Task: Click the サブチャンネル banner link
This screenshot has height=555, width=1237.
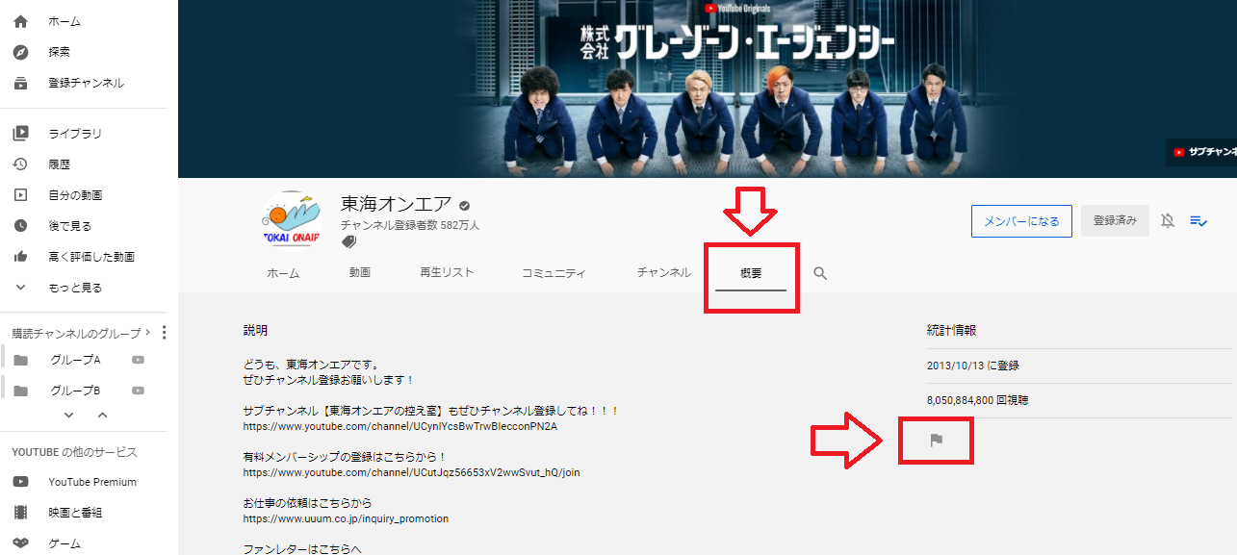Action: click(1202, 152)
